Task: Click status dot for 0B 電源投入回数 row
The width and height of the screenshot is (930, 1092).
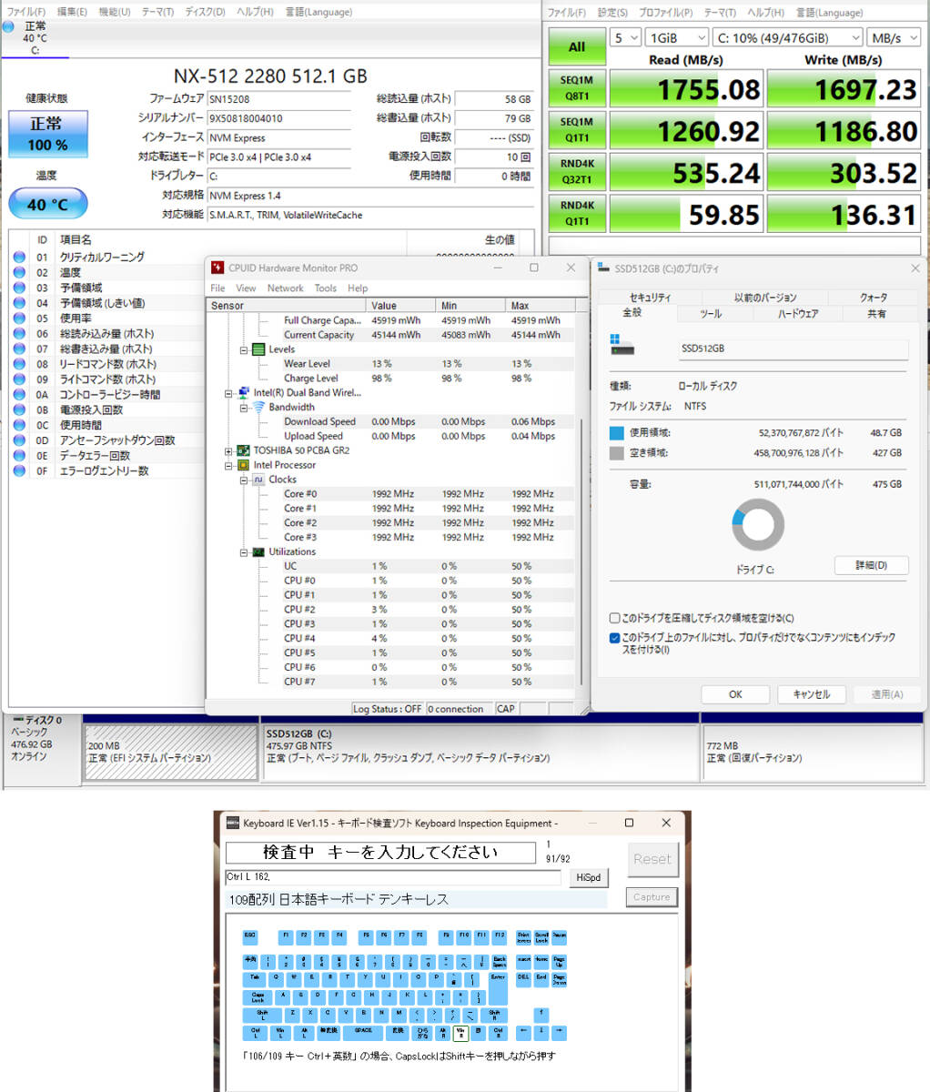Action: [x=19, y=410]
